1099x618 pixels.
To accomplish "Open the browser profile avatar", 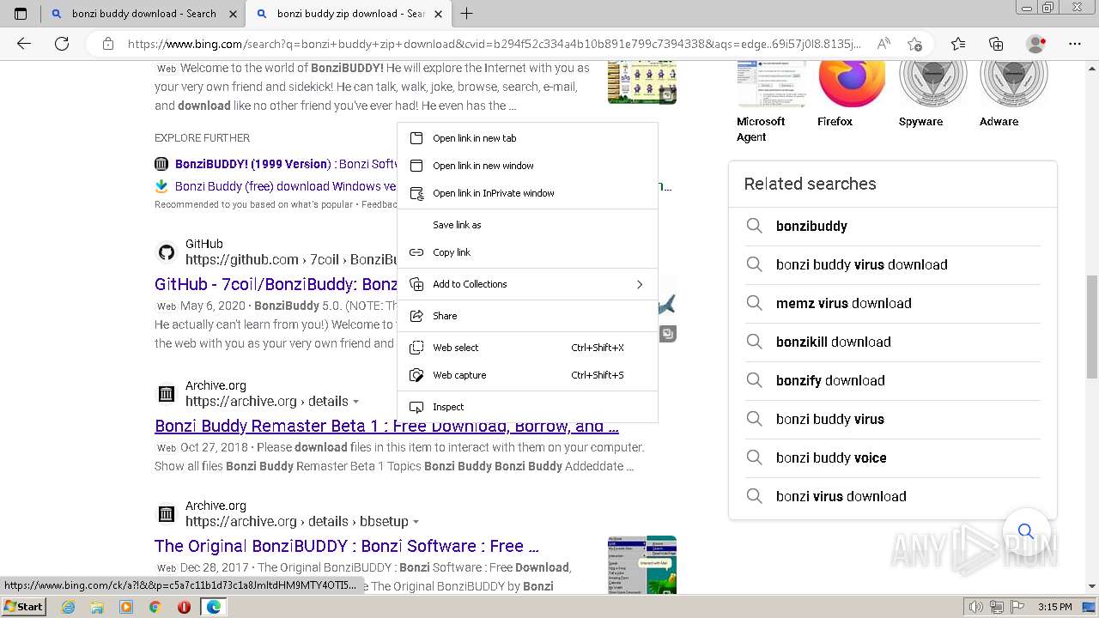I will pyautogui.click(x=1036, y=44).
